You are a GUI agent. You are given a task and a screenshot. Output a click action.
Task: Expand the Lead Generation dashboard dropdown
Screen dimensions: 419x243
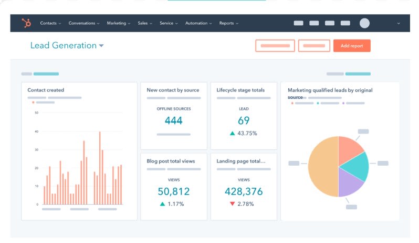point(101,46)
